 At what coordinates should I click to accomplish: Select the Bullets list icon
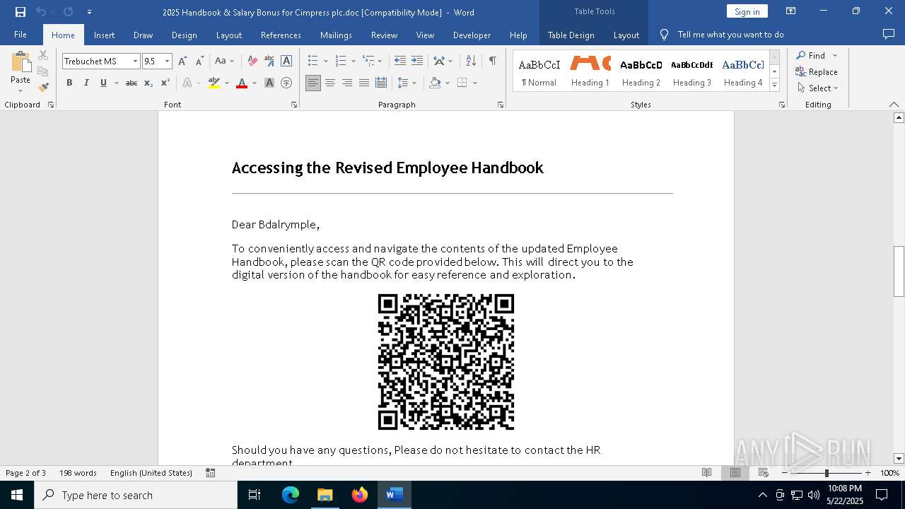[313, 62]
